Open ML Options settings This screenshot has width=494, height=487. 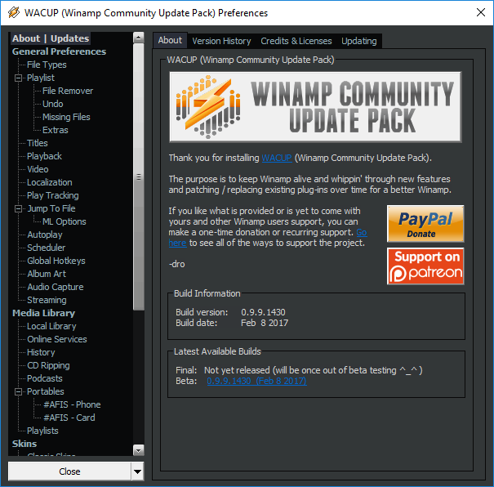[65, 222]
